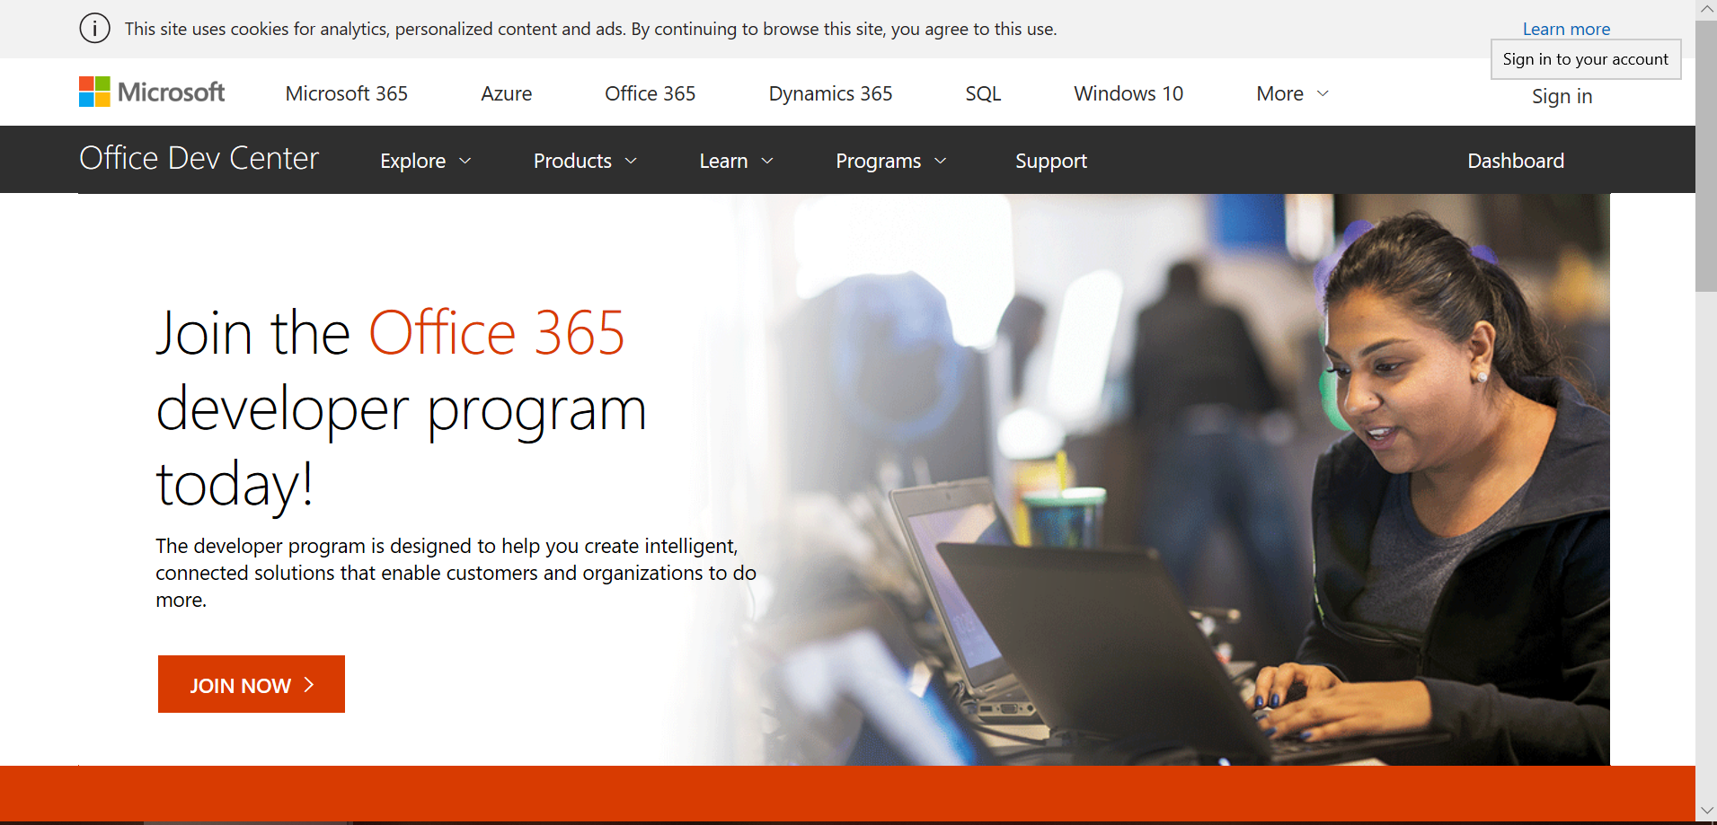The height and width of the screenshot is (825, 1717).
Task: Go to the Windows 10 page
Action: pyautogui.click(x=1128, y=93)
